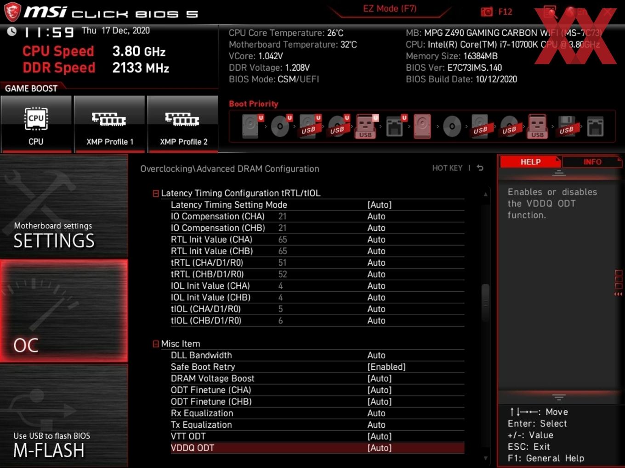The image size is (625, 468).
Task: Select IOL Init Value (CHA) Auto field
Action: tap(376, 286)
